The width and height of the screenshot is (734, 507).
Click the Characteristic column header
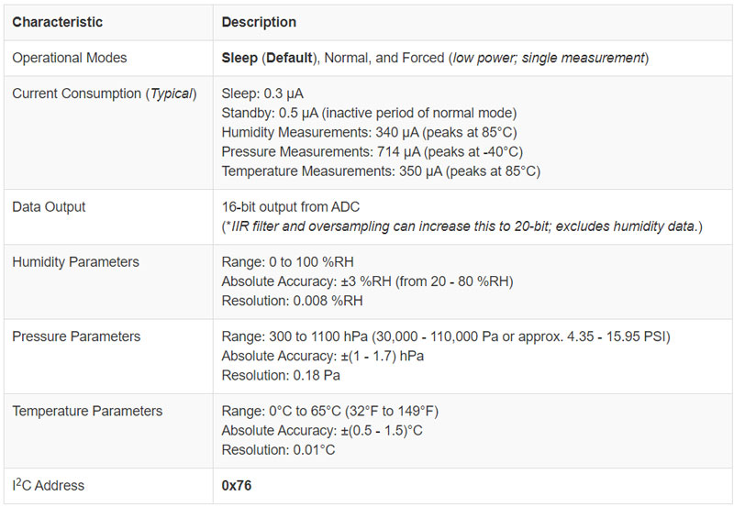tap(58, 22)
